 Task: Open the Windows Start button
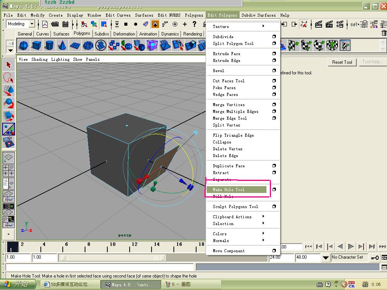coord(18,284)
